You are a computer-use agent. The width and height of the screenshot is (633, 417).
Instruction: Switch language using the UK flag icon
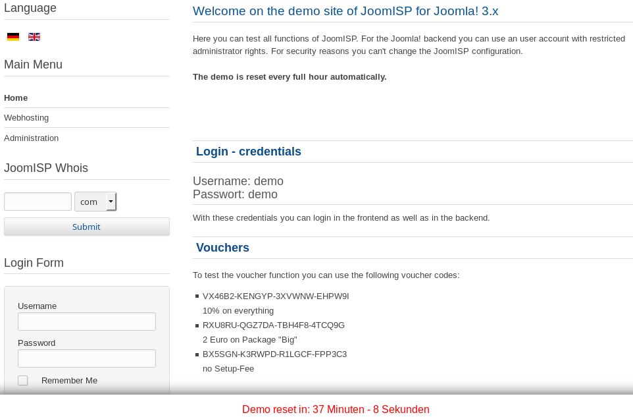[x=34, y=37]
